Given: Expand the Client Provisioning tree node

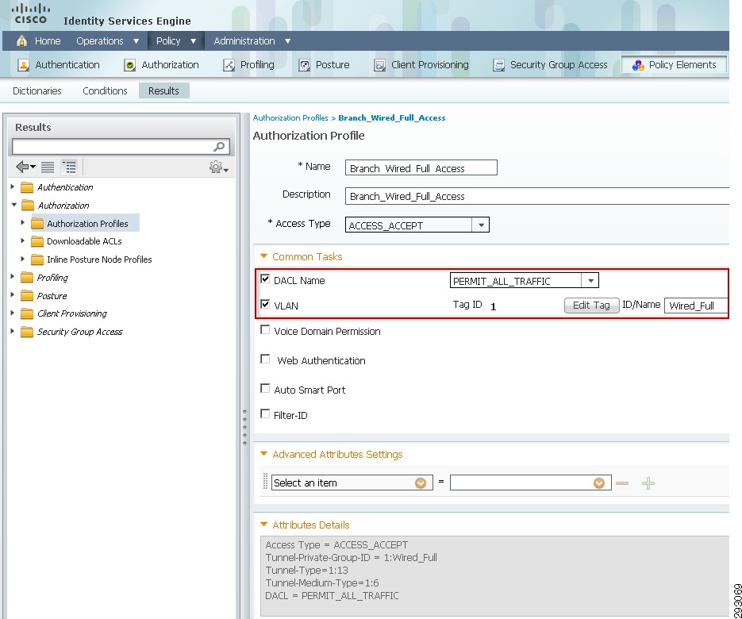Looking at the screenshot, I should (13, 313).
